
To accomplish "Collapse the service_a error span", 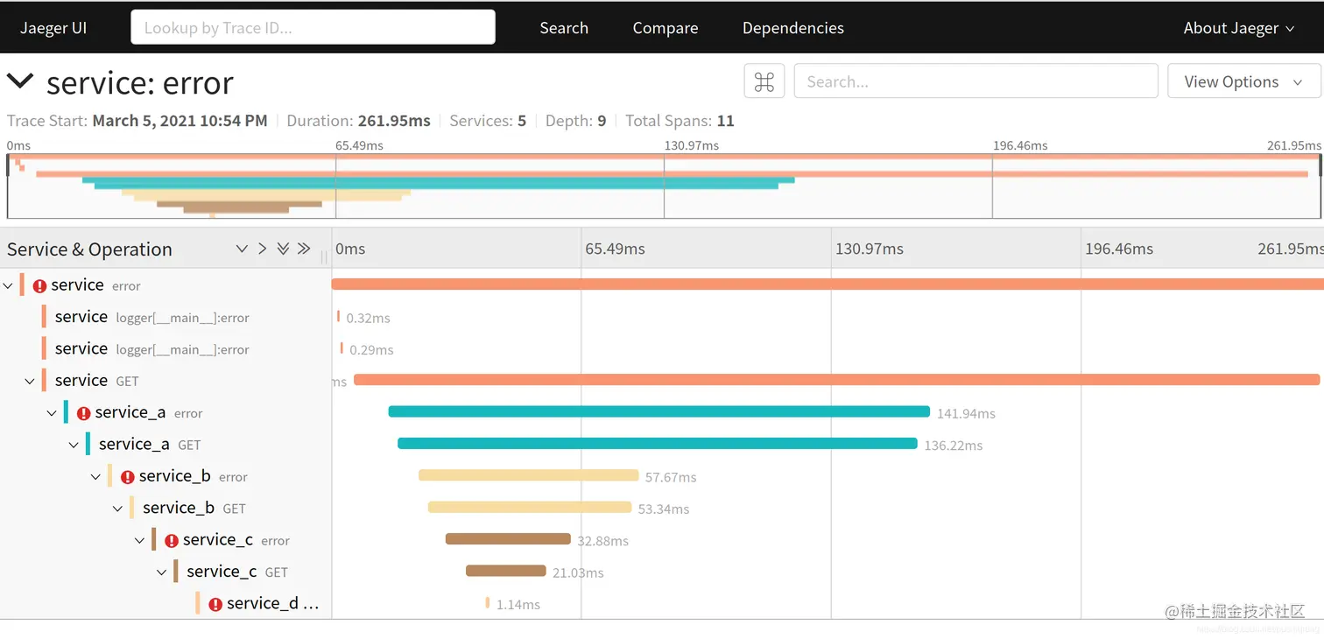I will [x=53, y=413].
